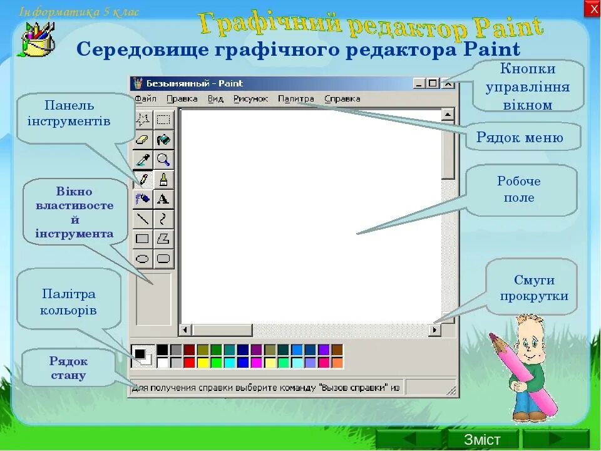
Task: Choose the Brush tool
Action: coord(163,180)
